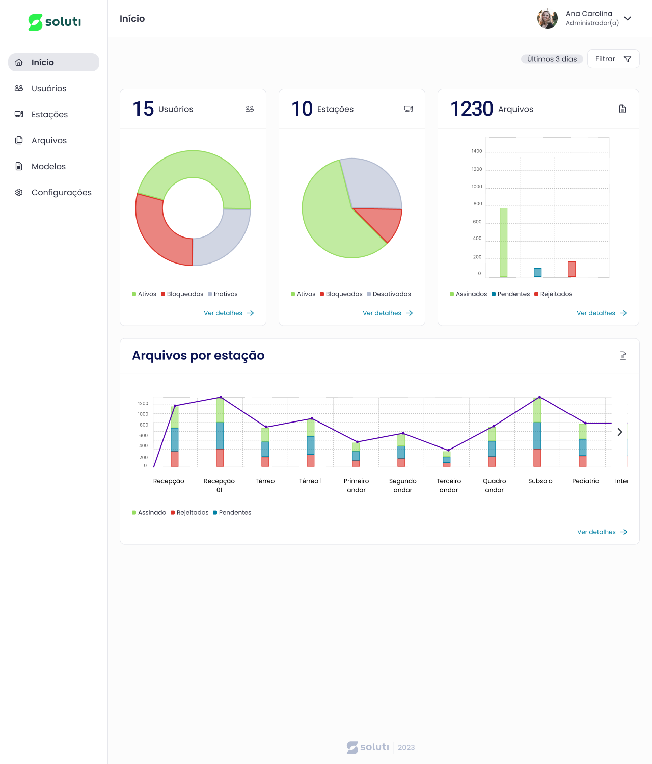The width and height of the screenshot is (652, 764).
Task: Open Ver detalhes on Usuários card
Action: click(229, 313)
